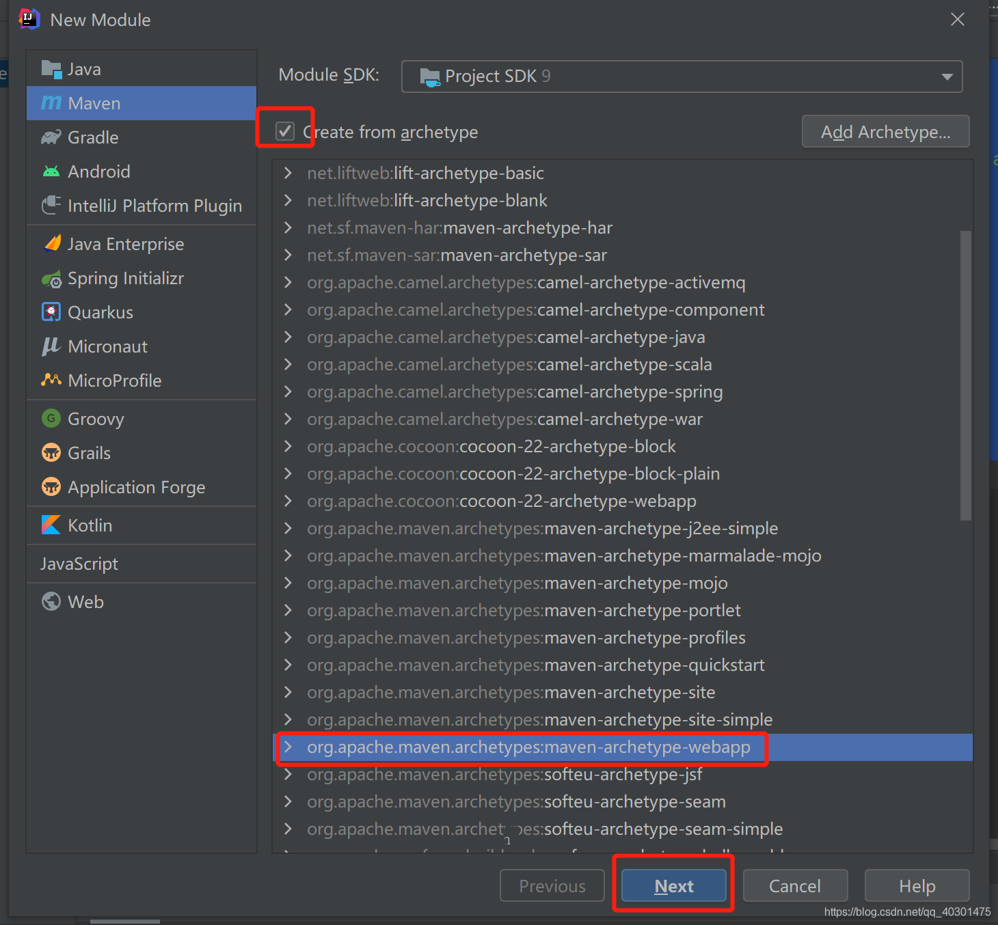Expand softeu-archetype-jsf entry
Screen dimensions: 998x925
288,774
